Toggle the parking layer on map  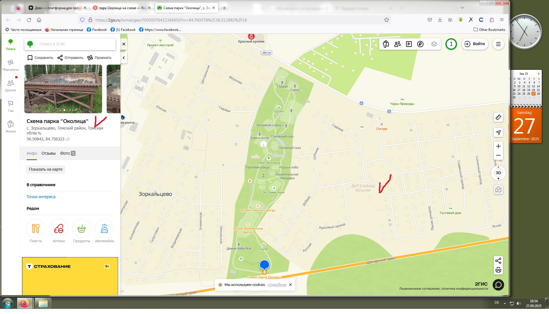click(x=409, y=44)
